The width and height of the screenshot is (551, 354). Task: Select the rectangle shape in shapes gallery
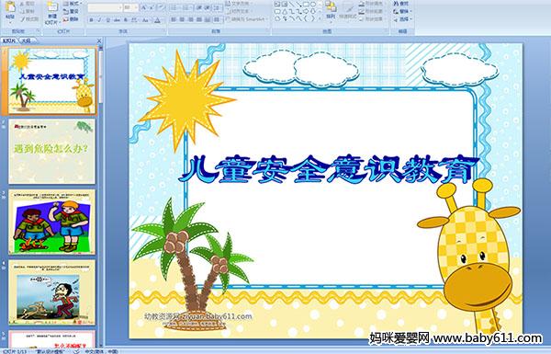(306, 5)
